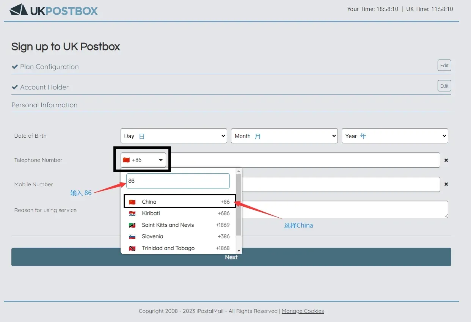Click the China flag in dropdown list
This screenshot has width=471, height=322.
tap(132, 202)
